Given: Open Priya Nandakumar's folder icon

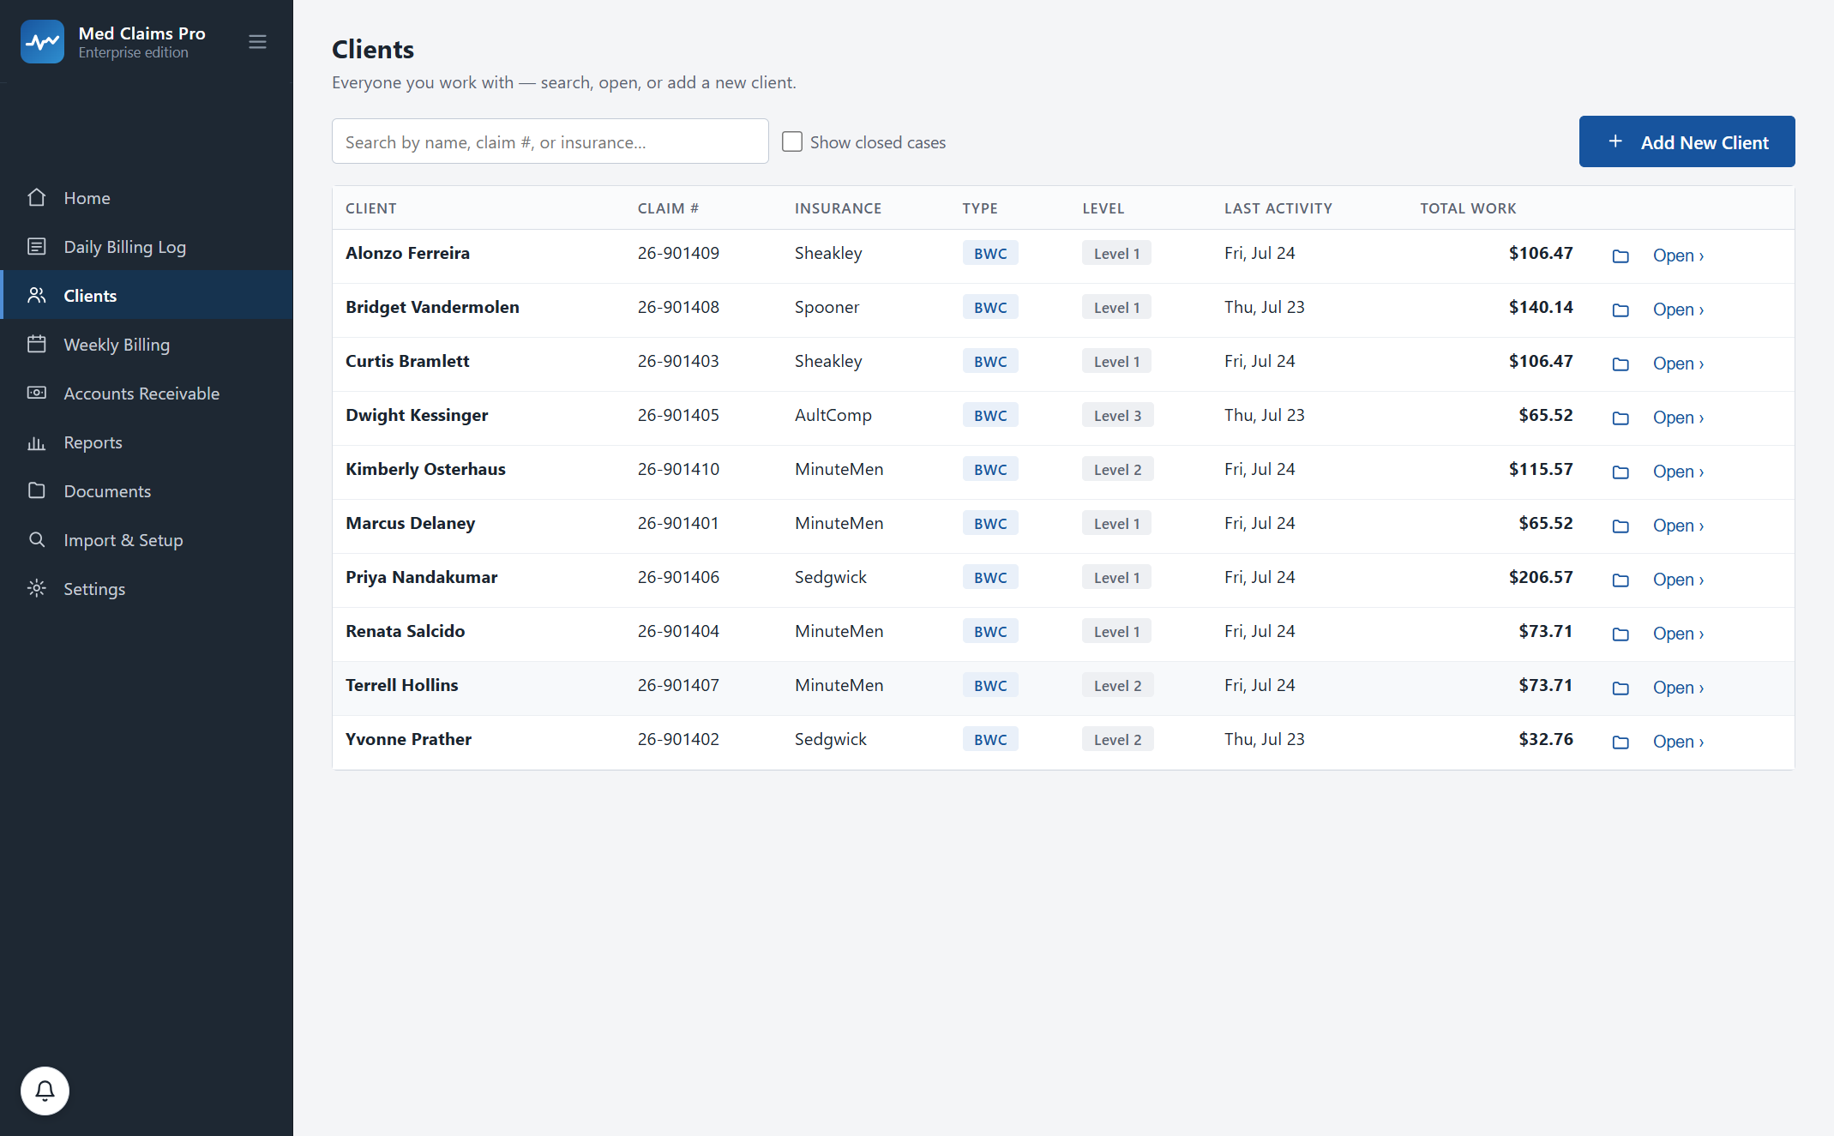Looking at the screenshot, I should 1621,580.
